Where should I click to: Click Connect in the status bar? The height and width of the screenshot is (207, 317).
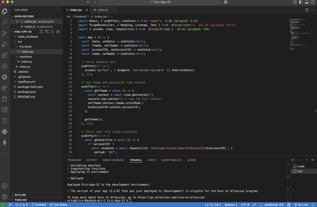[39, 205]
